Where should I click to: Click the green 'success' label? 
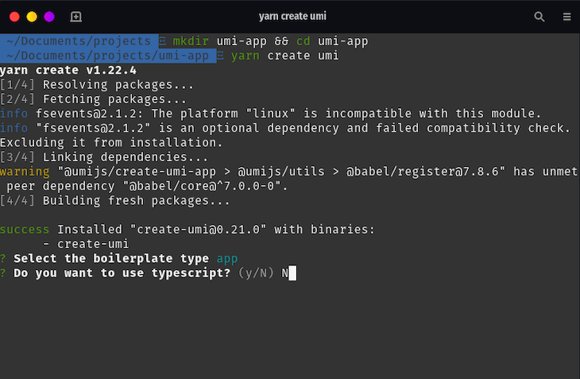click(x=25, y=230)
